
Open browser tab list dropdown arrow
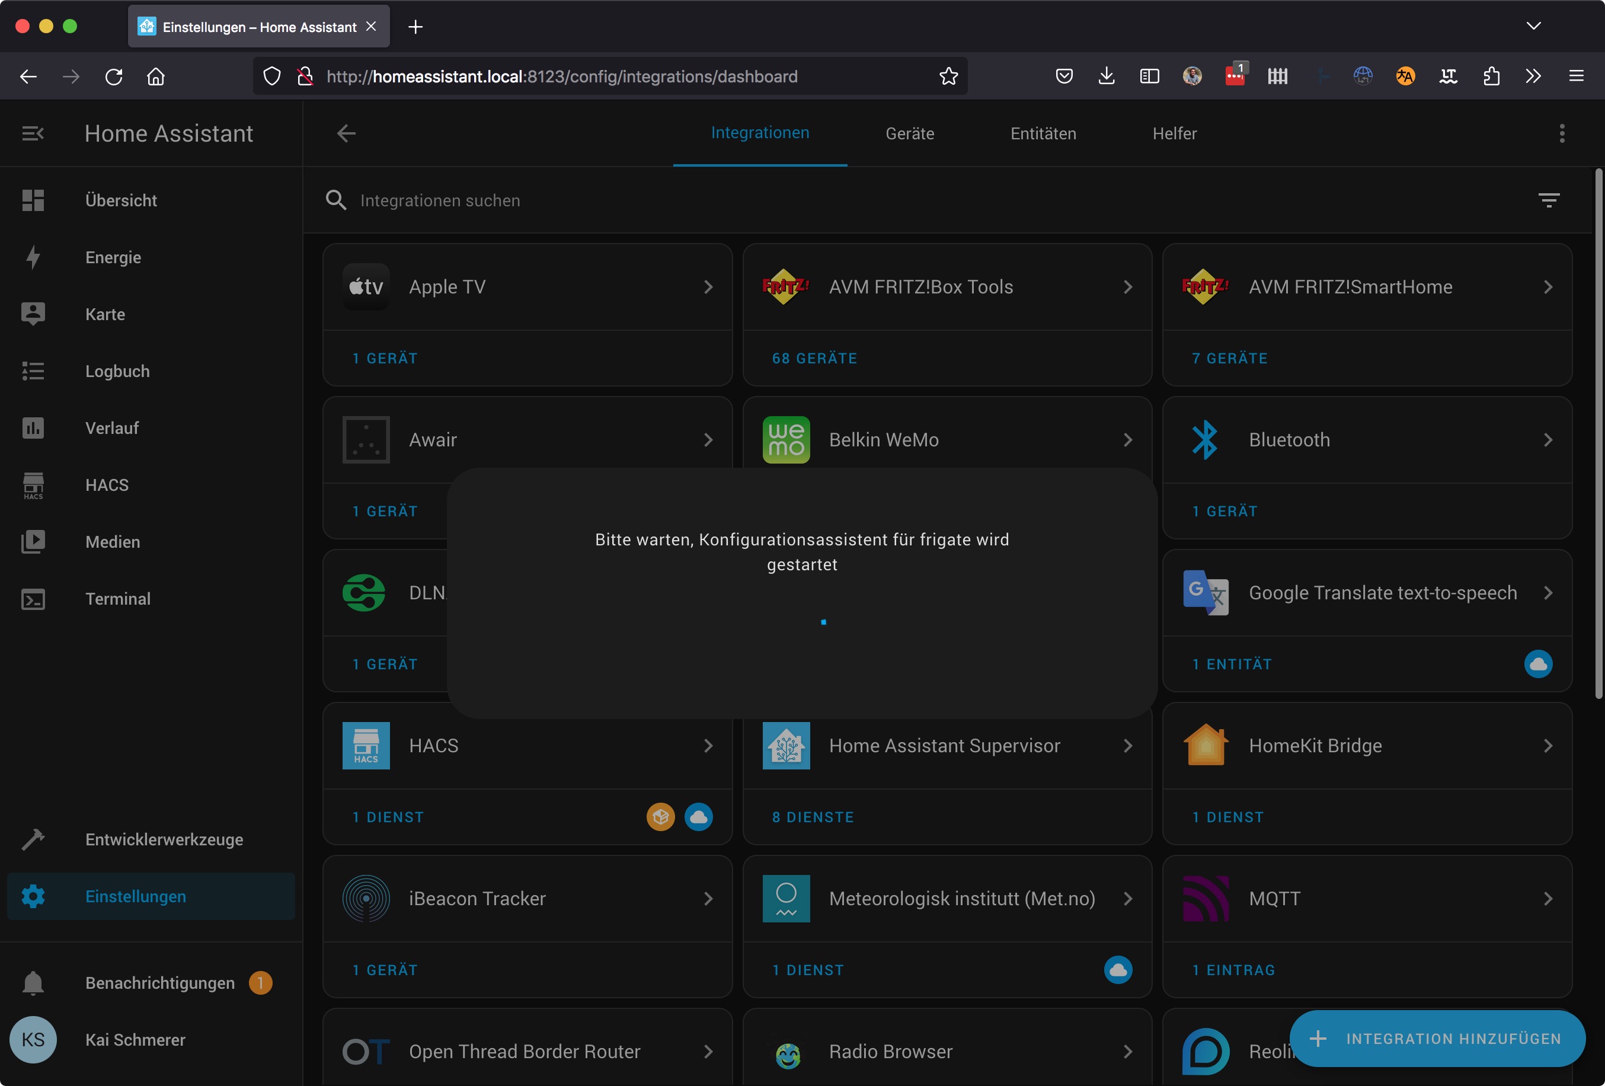click(1533, 26)
